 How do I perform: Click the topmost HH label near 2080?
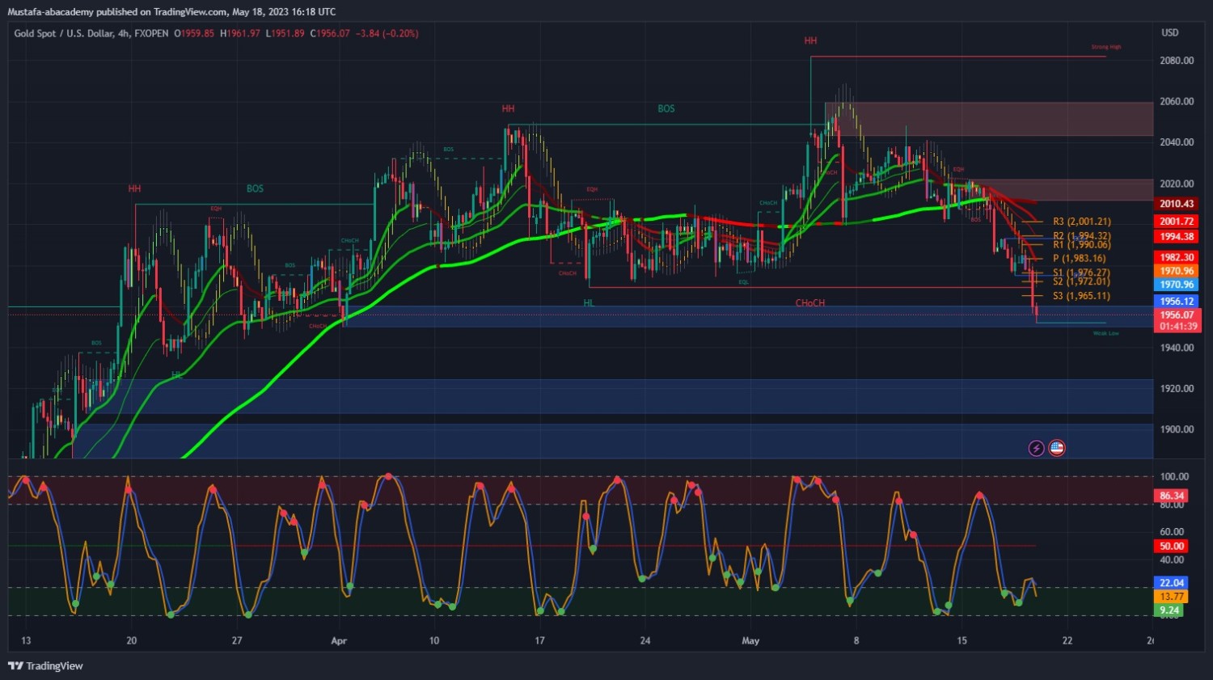pyautogui.click(x=810, y=40)
